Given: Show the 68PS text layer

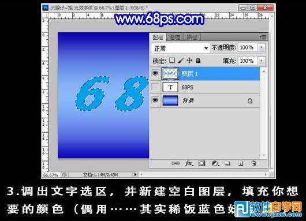Looking at the screenshot, I should click(155, 87).
